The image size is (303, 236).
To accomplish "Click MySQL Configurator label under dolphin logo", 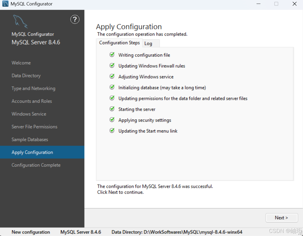I will 33,34.
